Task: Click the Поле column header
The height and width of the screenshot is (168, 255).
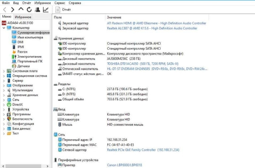Action: (x=58, y=17)
